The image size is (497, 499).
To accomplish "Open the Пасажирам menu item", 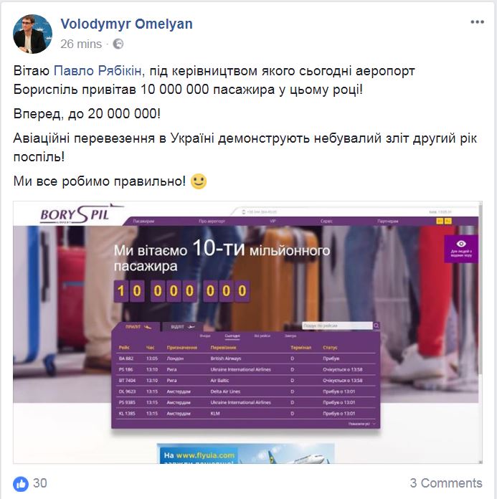I will 143,221.
